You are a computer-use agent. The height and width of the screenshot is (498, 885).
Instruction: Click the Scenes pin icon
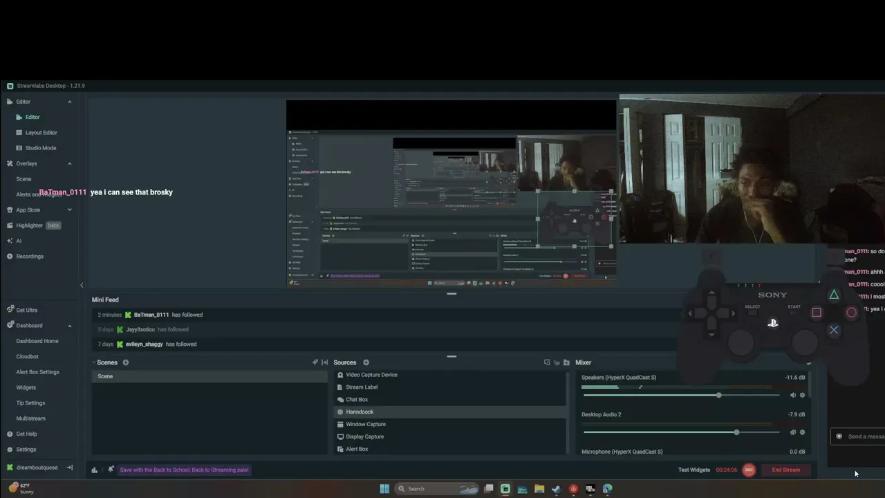[315, 362]
